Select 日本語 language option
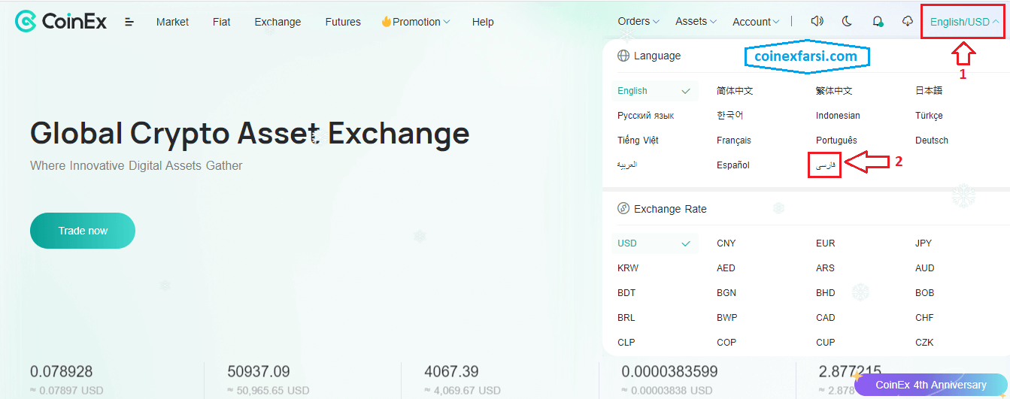The image size is (1010, 399). [929, 91]
